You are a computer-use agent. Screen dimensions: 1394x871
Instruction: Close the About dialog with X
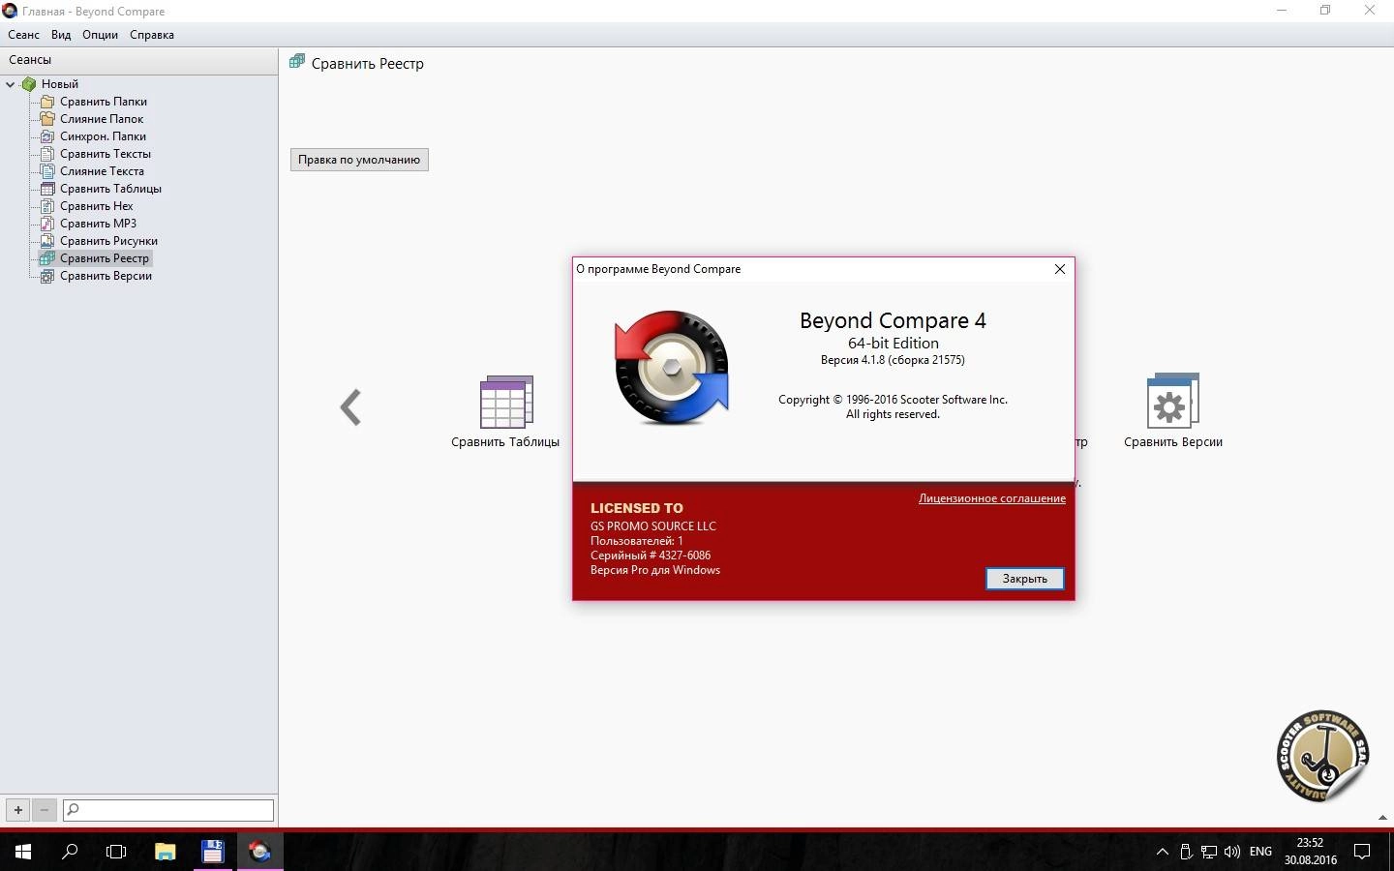(x=1060, y=269)
